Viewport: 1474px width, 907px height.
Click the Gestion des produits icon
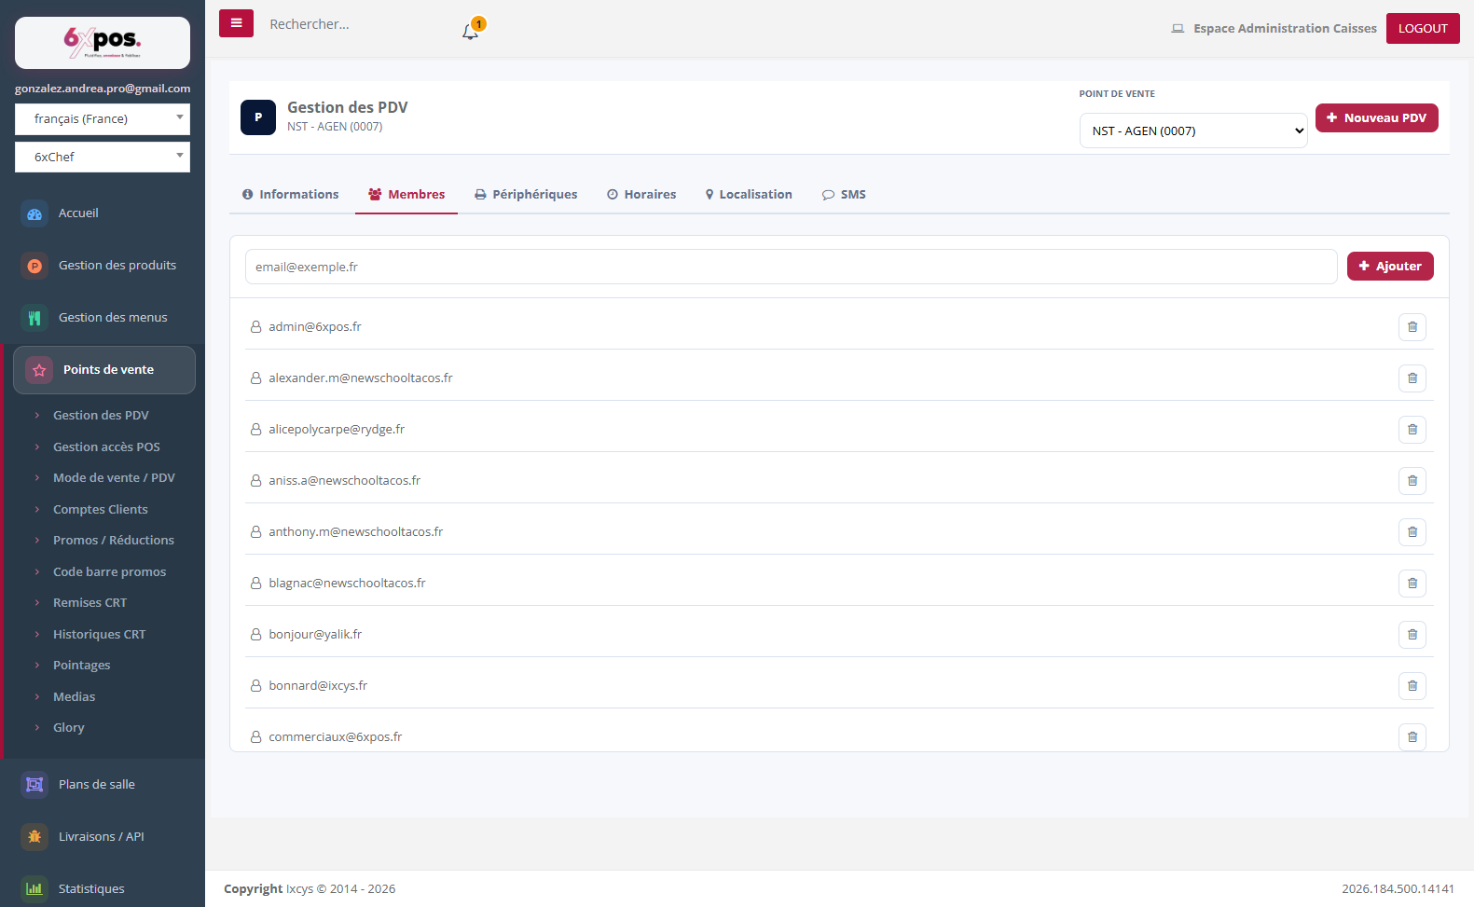[34, 266]
